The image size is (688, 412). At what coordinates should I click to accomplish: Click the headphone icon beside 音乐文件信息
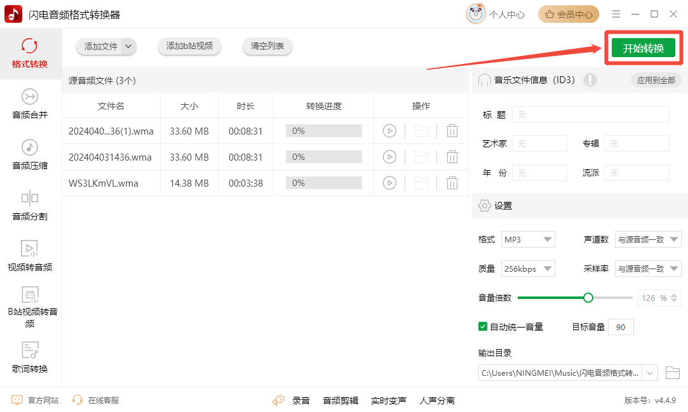pyautogui.click(x=485, y=80)
